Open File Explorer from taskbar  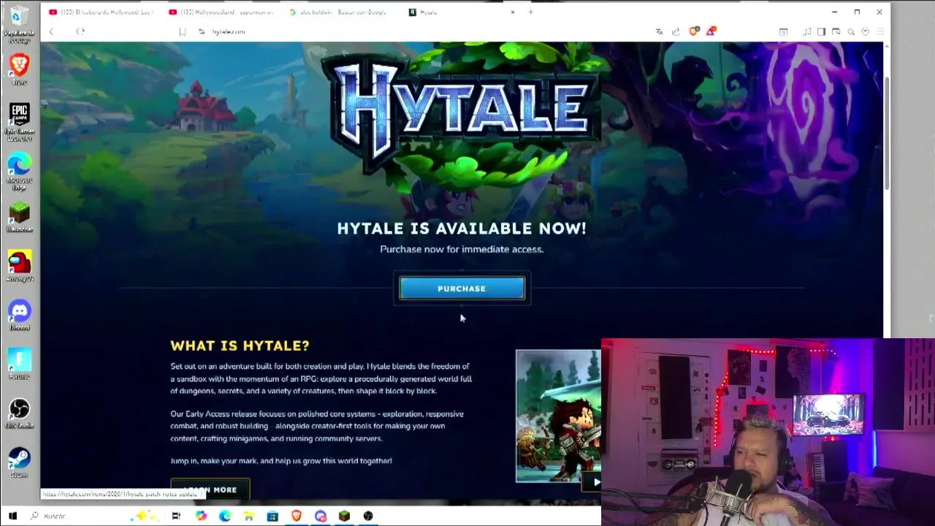[x=248, y=516]
